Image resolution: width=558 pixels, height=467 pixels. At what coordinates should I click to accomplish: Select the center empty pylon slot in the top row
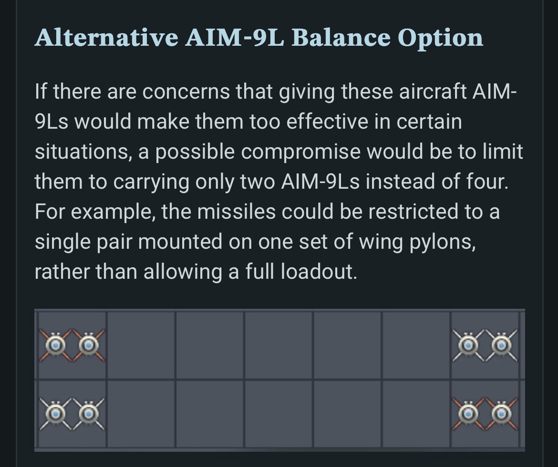tap(279, 345)
